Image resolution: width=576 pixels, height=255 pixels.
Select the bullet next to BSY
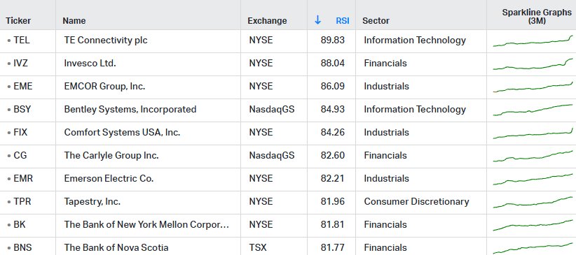pyautogui.click(x=9, y=110)
